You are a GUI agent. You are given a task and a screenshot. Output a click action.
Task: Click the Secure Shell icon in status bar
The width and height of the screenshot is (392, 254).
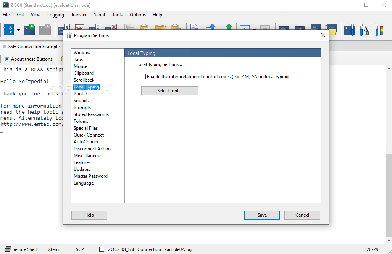[8, 249]
